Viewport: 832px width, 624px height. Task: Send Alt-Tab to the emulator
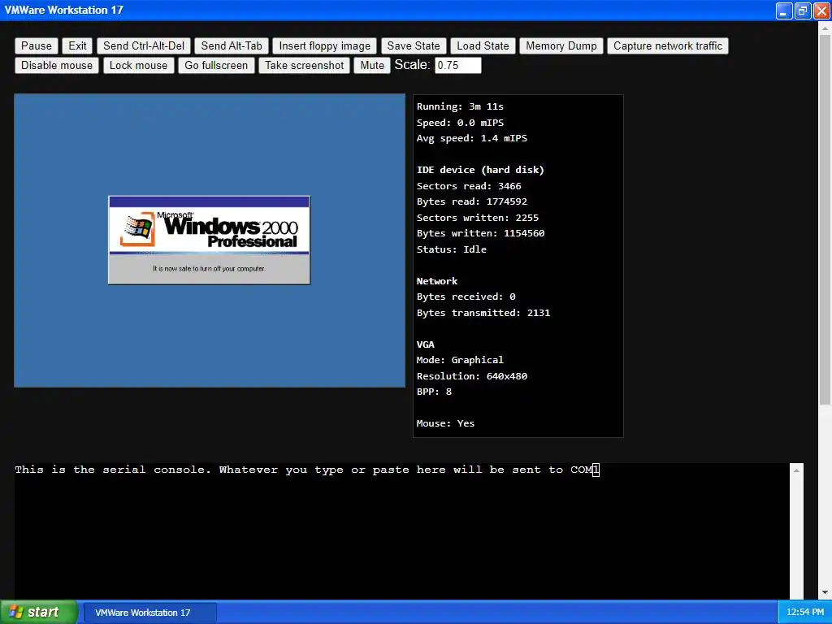click(232, 46)
